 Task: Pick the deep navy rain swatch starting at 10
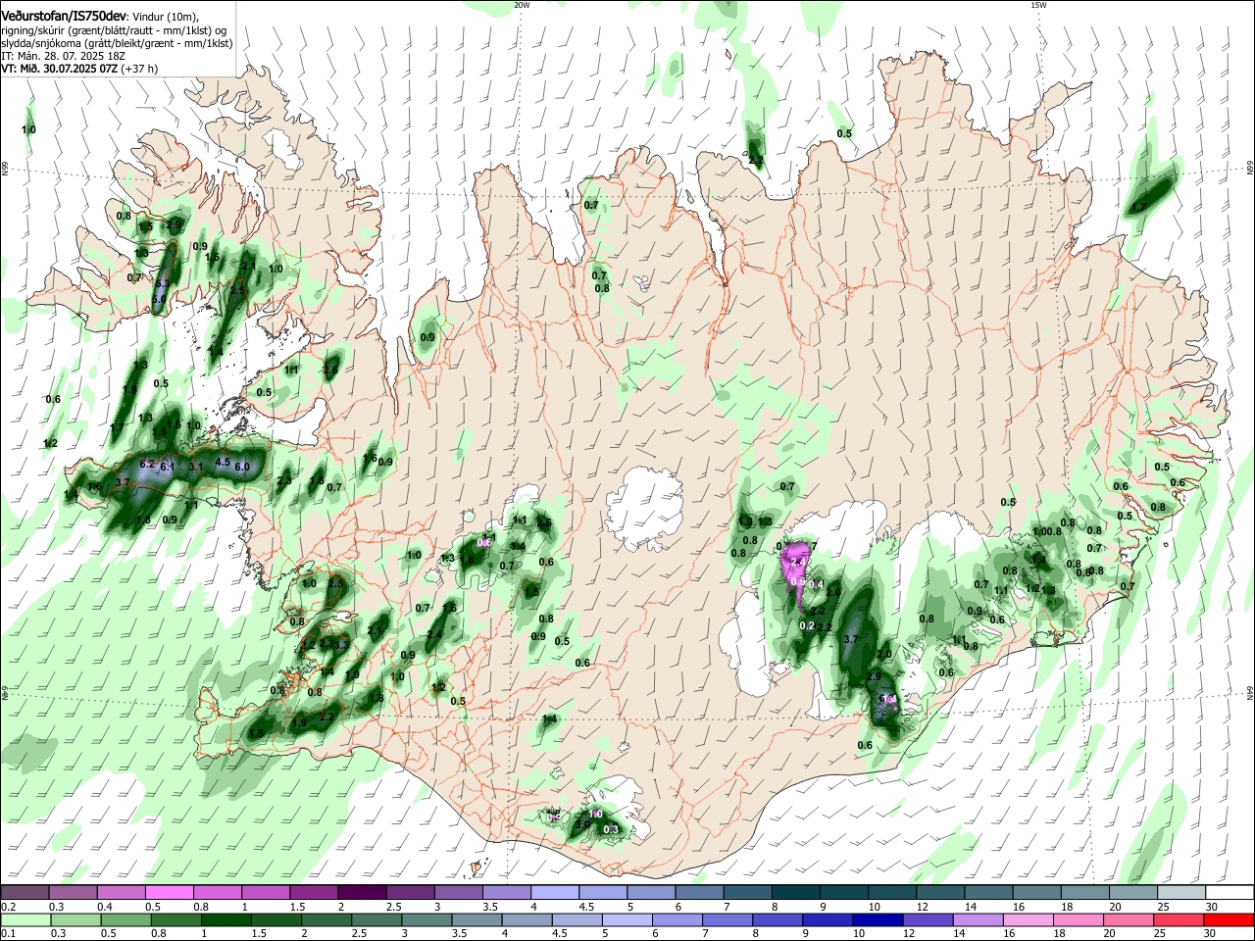(877, 919)
